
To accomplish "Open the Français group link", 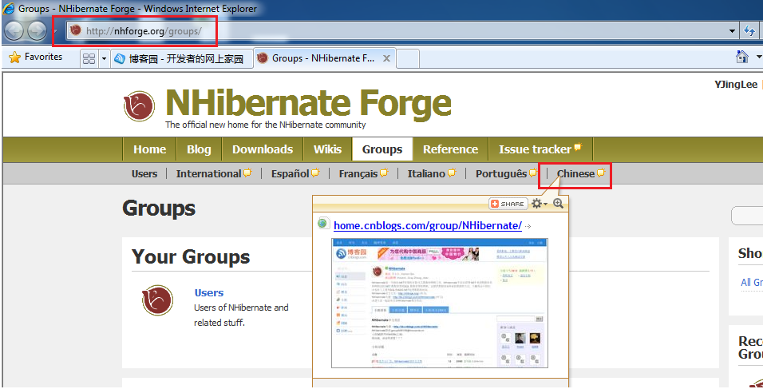I will tap(358, 174).
